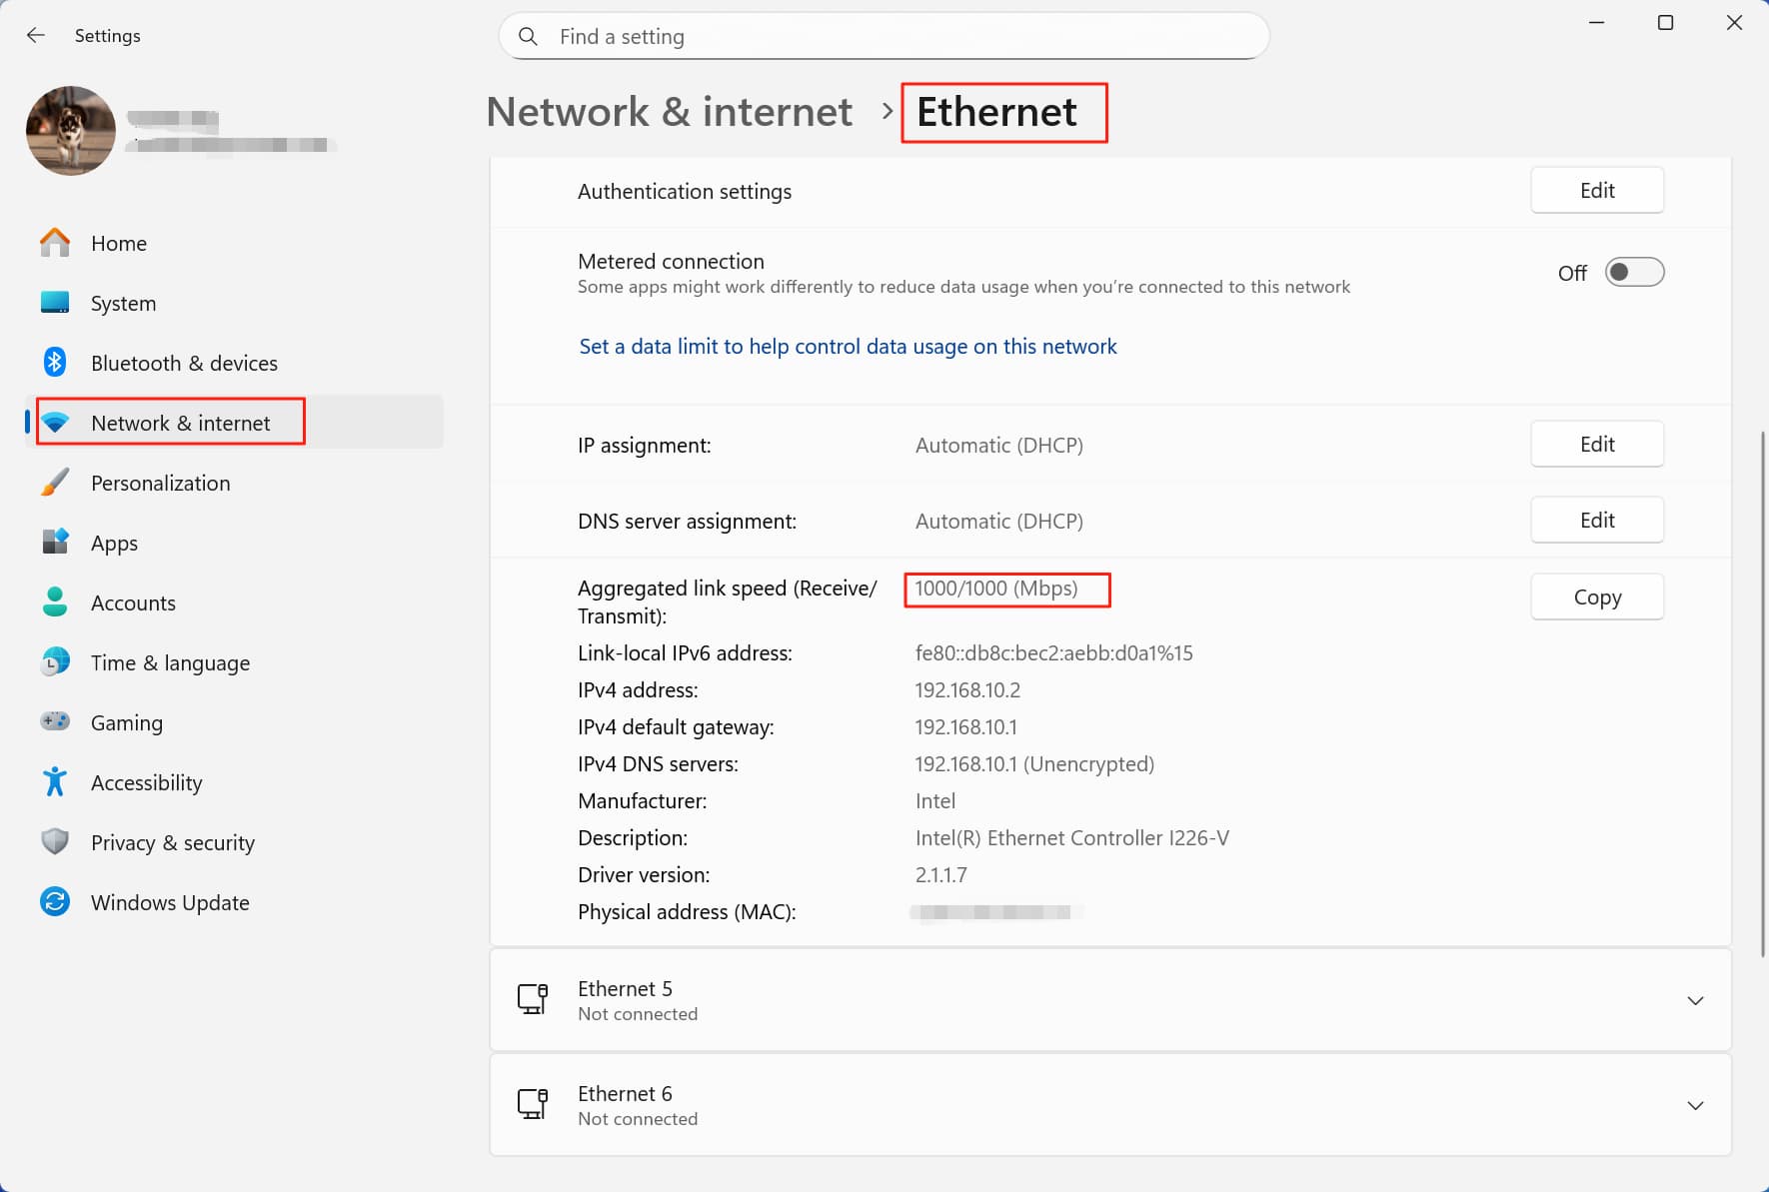Click the back arrow next to Settings
This screenshot has height=1192, width=1769.
(x=36, y=35)
